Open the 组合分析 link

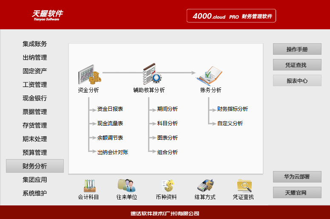pos(168,152)
